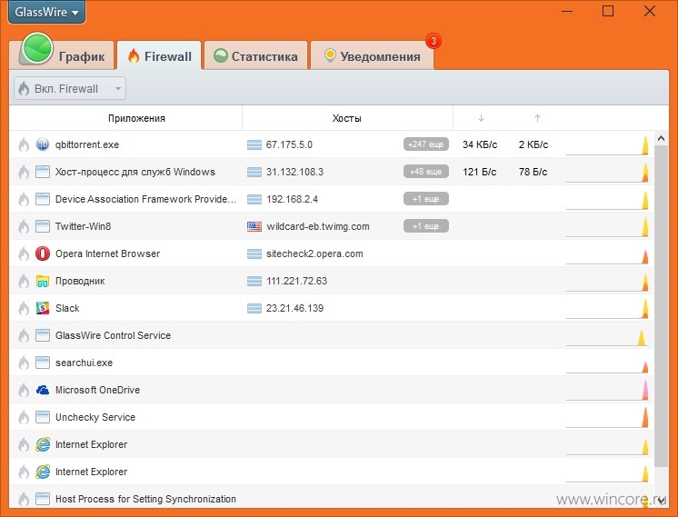Image resolution: width=678 pixels, height=517 pixels.
Task: Click the host icon beside sitecheck2.opera.com
Action: point(254,254)
